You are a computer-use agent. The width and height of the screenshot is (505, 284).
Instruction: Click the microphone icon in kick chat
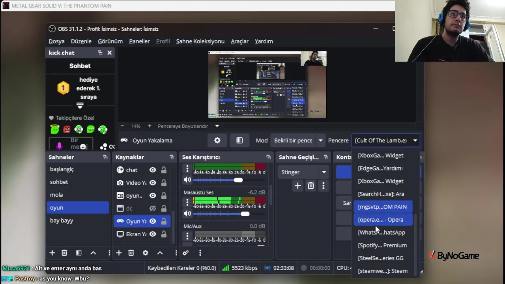59,146
